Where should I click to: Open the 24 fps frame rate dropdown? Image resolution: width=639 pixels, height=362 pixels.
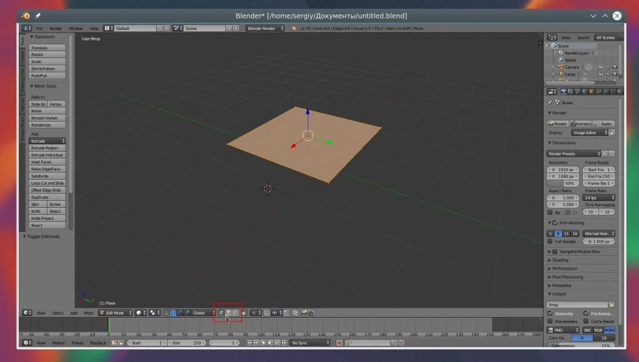click(x=599, y=198)
